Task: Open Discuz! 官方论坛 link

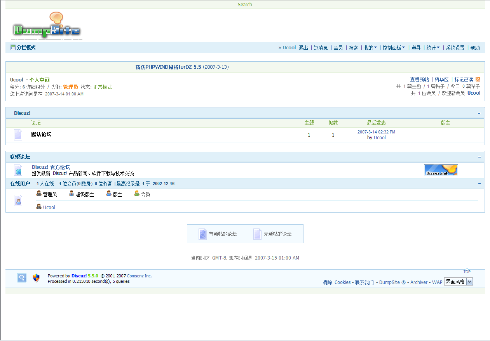Action: pyautogui.click(x=51, y=167)
